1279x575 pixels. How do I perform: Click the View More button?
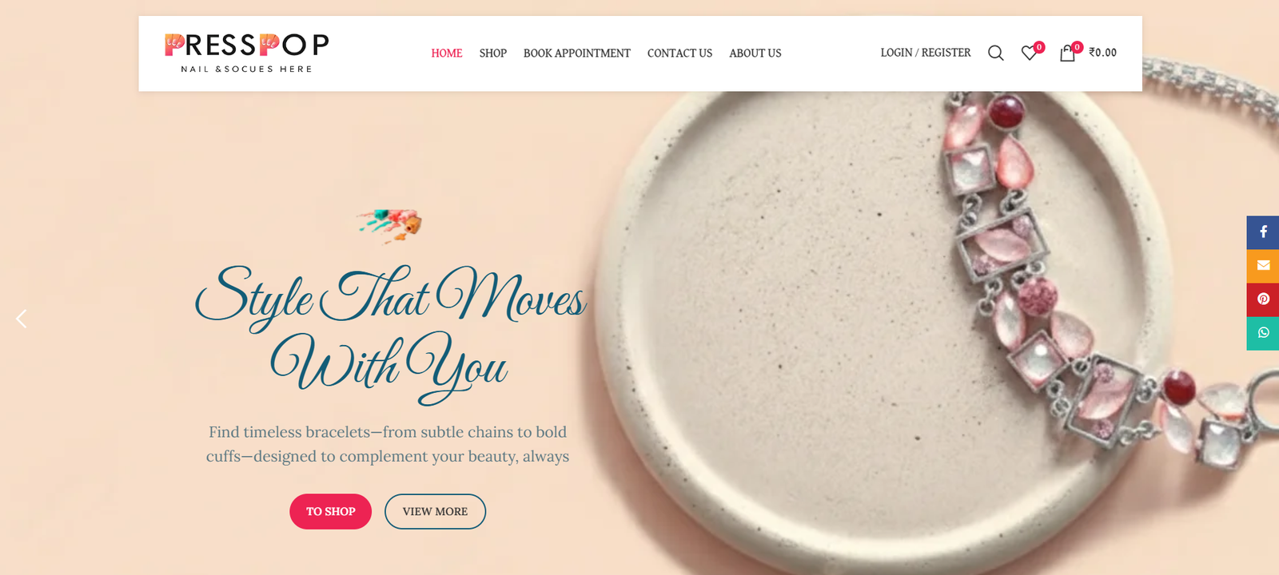click(435, 511)
